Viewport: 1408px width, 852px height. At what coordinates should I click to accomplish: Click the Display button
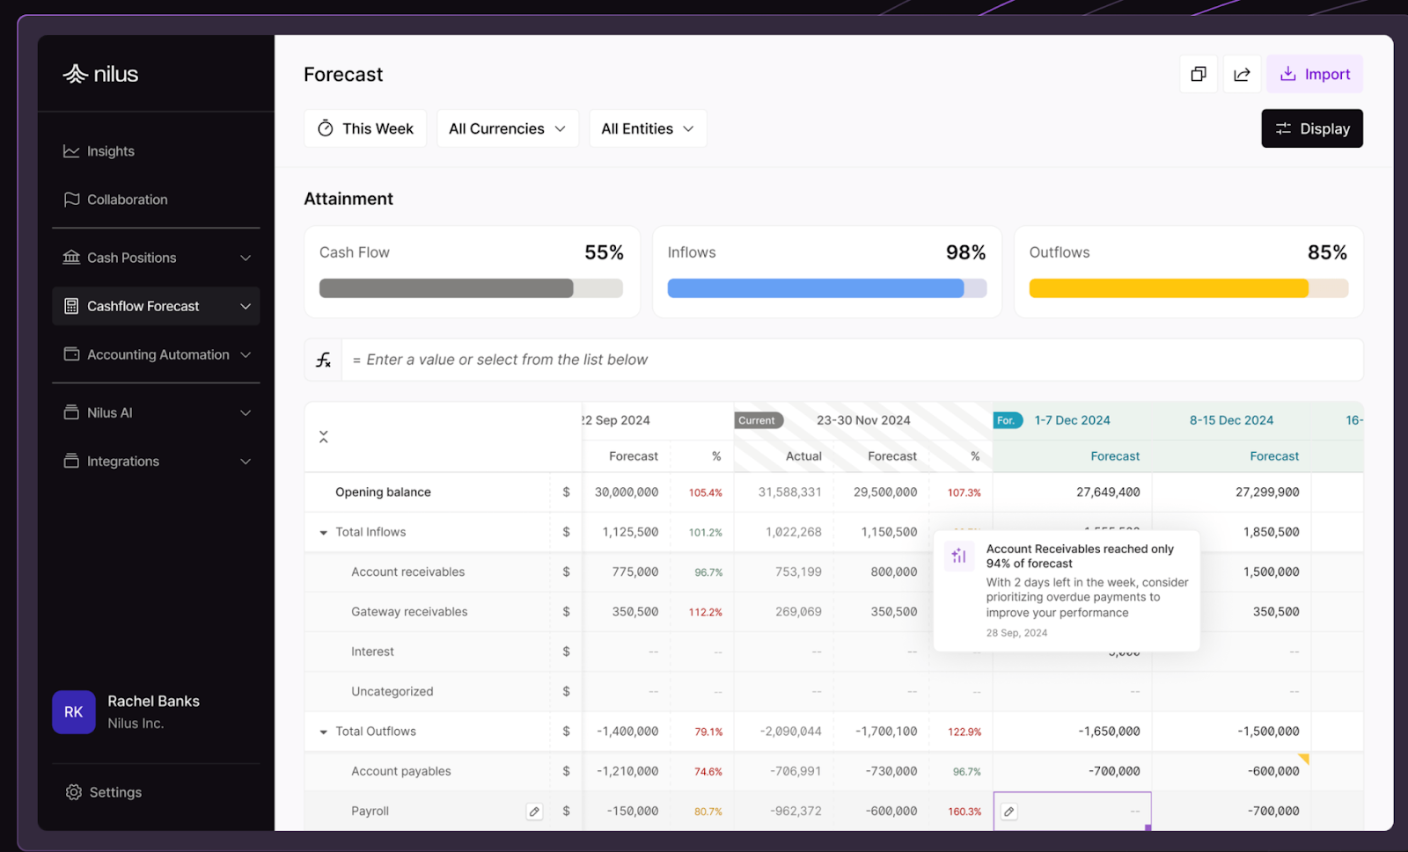pos(1312,128)
